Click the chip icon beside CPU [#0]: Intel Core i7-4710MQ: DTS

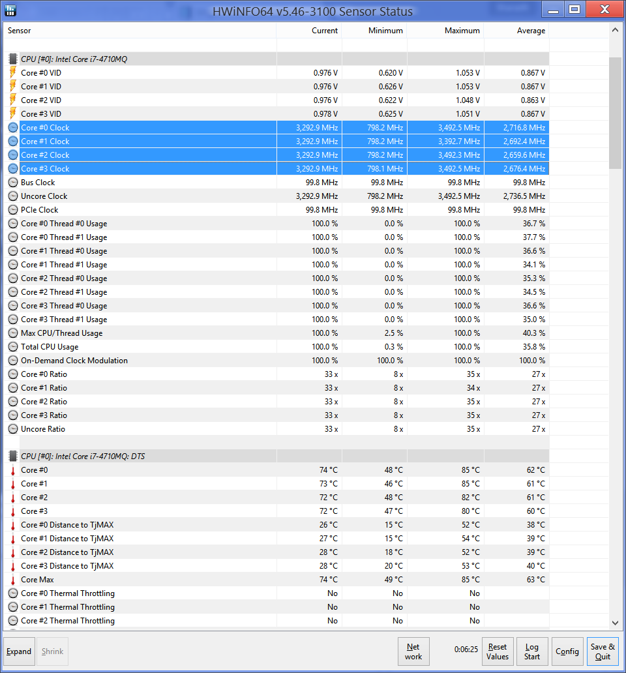coord(13,456)
